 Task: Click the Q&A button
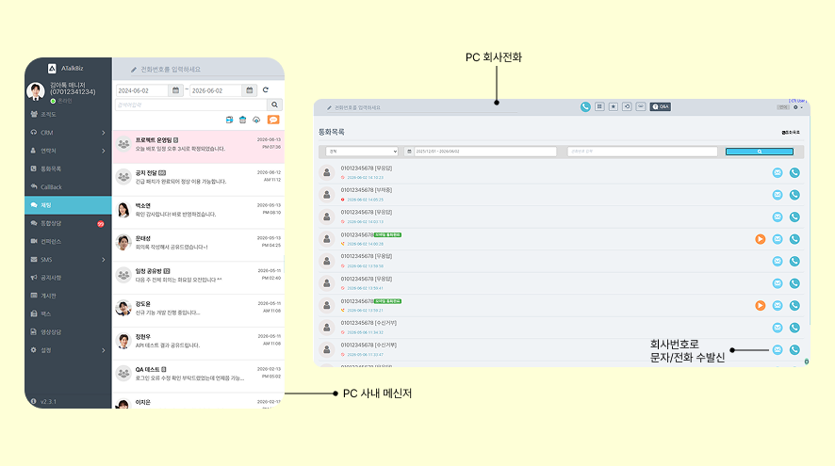pyautogui.click(x=661, y=107)
